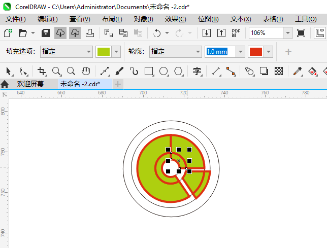Select the Pick arrow tool

pos(9,71)
